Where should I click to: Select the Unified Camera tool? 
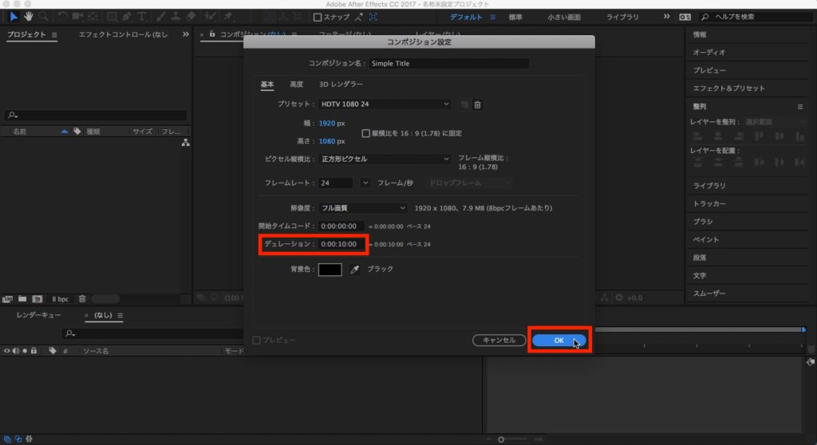(77, 17)
